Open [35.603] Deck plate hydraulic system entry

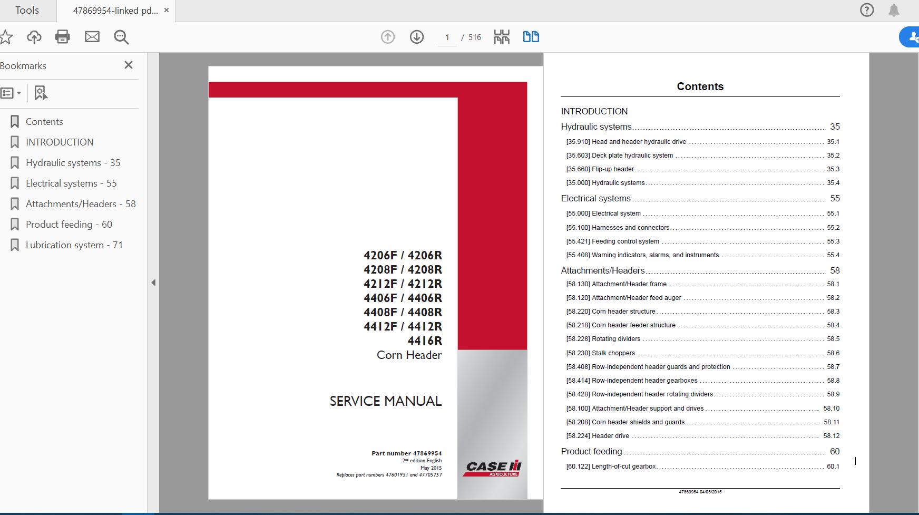coord(703,156)
